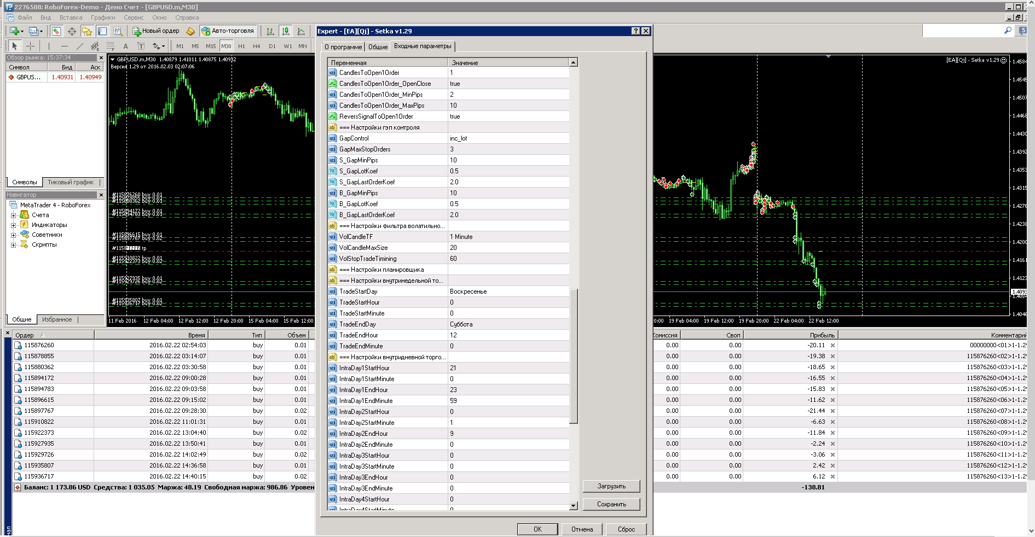This screenshot has width=1035, height=537.
Task: Switch to D1 timeframe
Action: [272, 46]
